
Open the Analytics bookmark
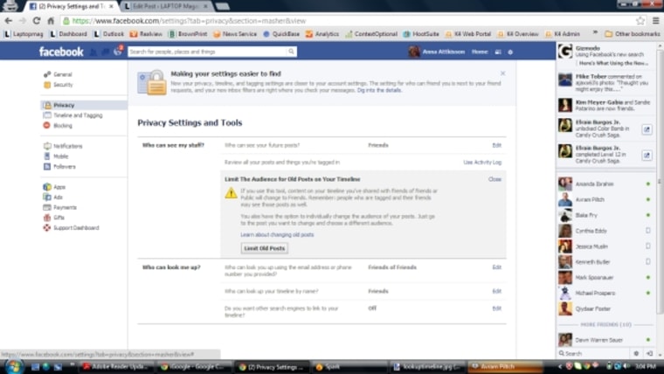[322, 34]
